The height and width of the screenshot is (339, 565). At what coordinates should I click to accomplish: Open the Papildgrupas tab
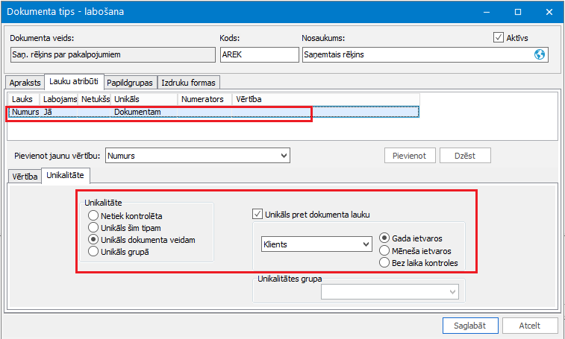[130, 83]
